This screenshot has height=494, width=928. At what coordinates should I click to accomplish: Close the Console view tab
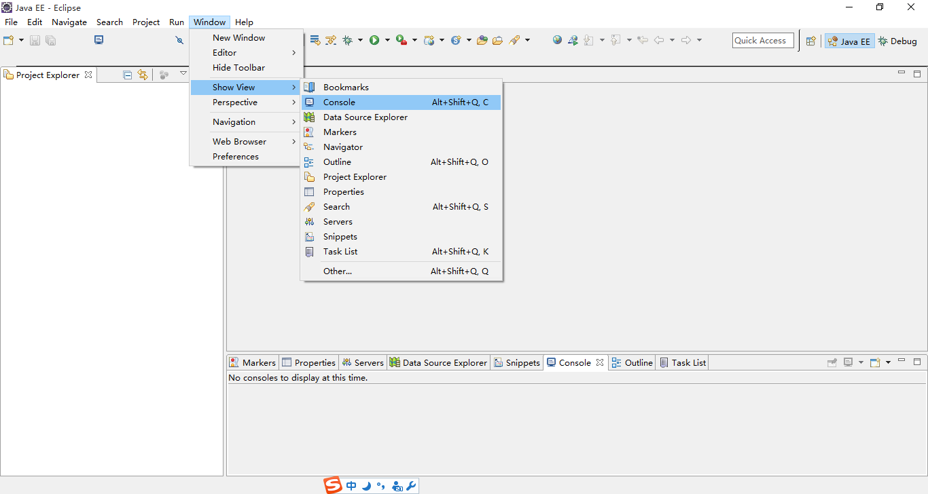pos(600,363)
